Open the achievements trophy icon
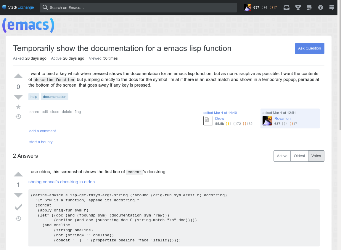Screen dimensions: 341x250 point(298,7)
